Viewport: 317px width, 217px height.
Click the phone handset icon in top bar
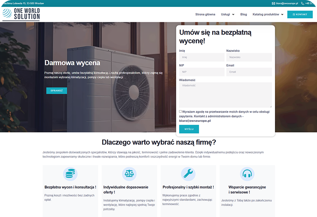coord(302,3)
